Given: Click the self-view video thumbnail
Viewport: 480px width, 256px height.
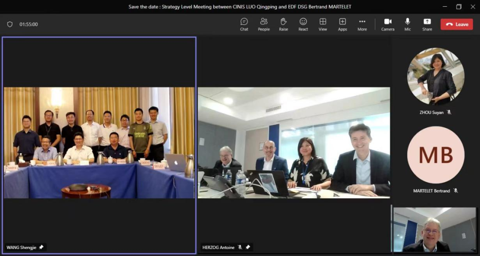Looking at the screenshot, I should click(434, 229).
